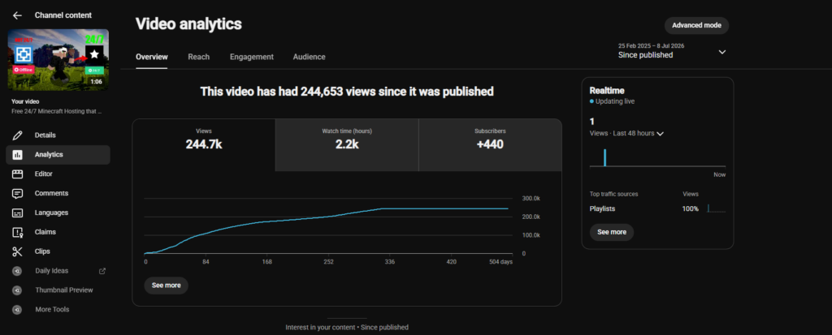Switch to the Reach tab

pos(198,57)
